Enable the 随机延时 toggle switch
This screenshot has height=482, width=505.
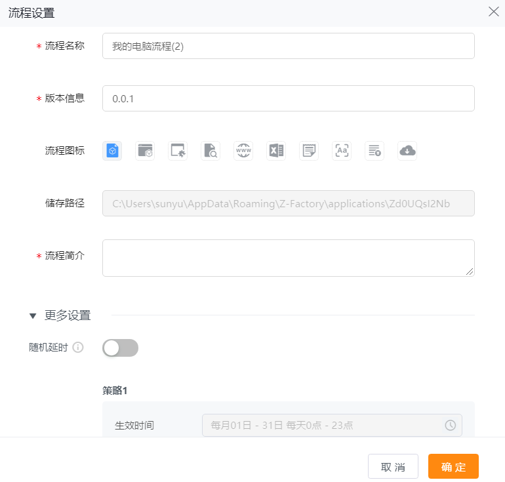pos(120,348)
